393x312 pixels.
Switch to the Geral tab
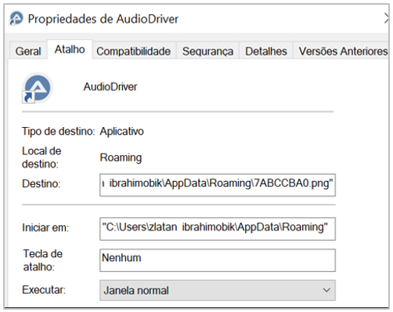28,51
